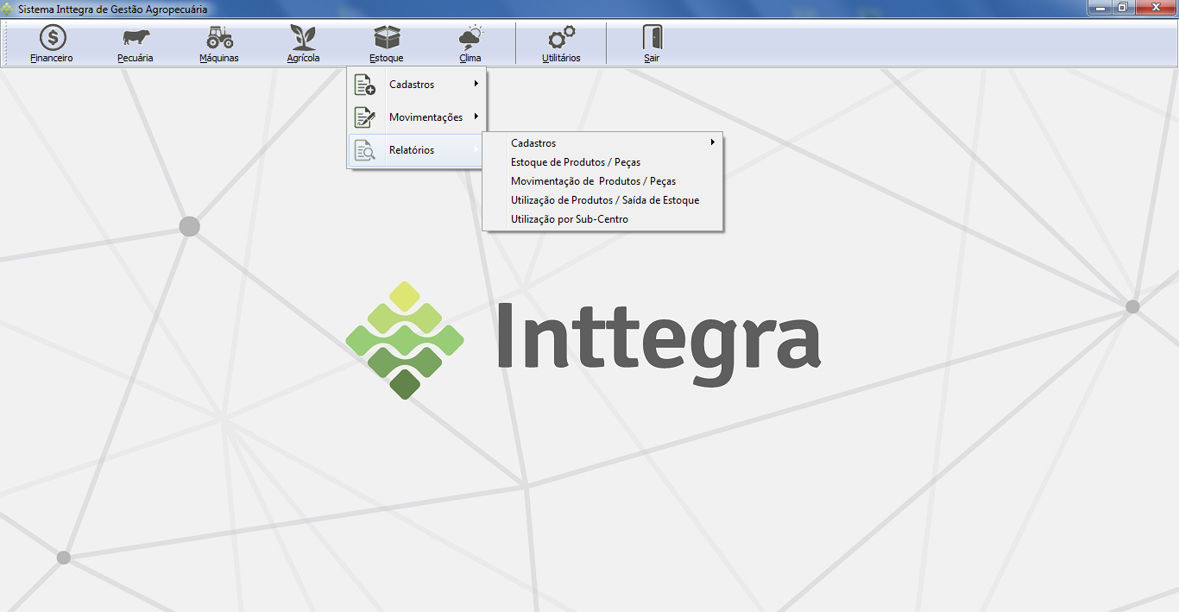
Task: Click the Pecuária label
Action: point(136,58)
